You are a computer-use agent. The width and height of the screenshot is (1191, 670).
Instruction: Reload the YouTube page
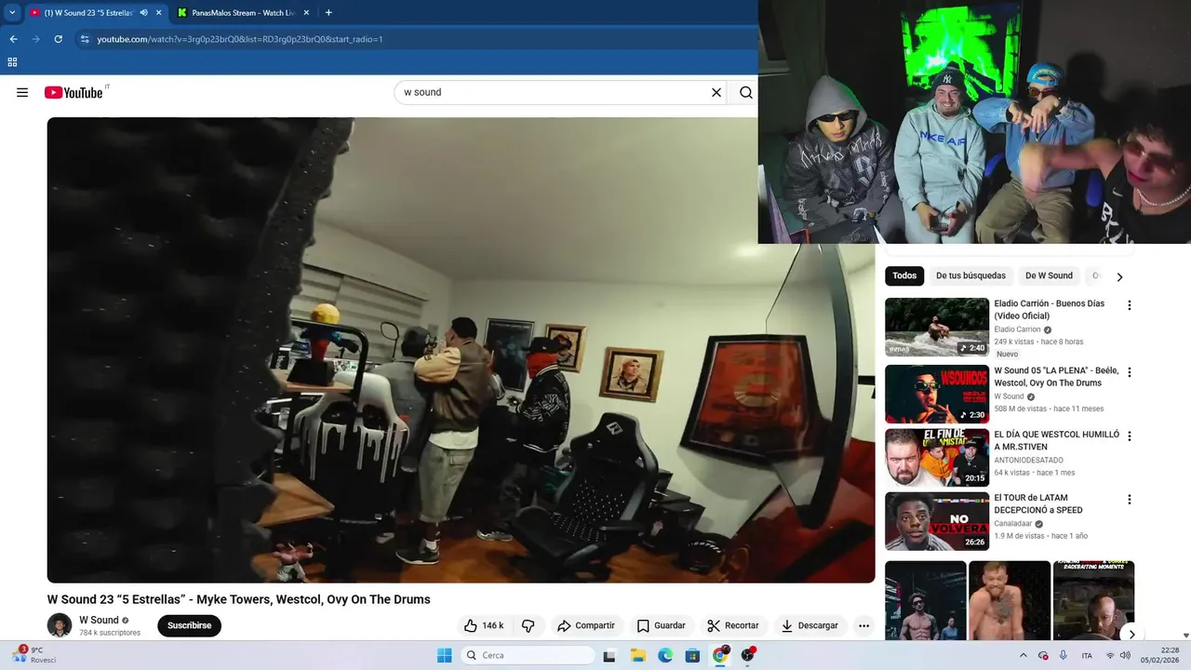pos(58,39)
